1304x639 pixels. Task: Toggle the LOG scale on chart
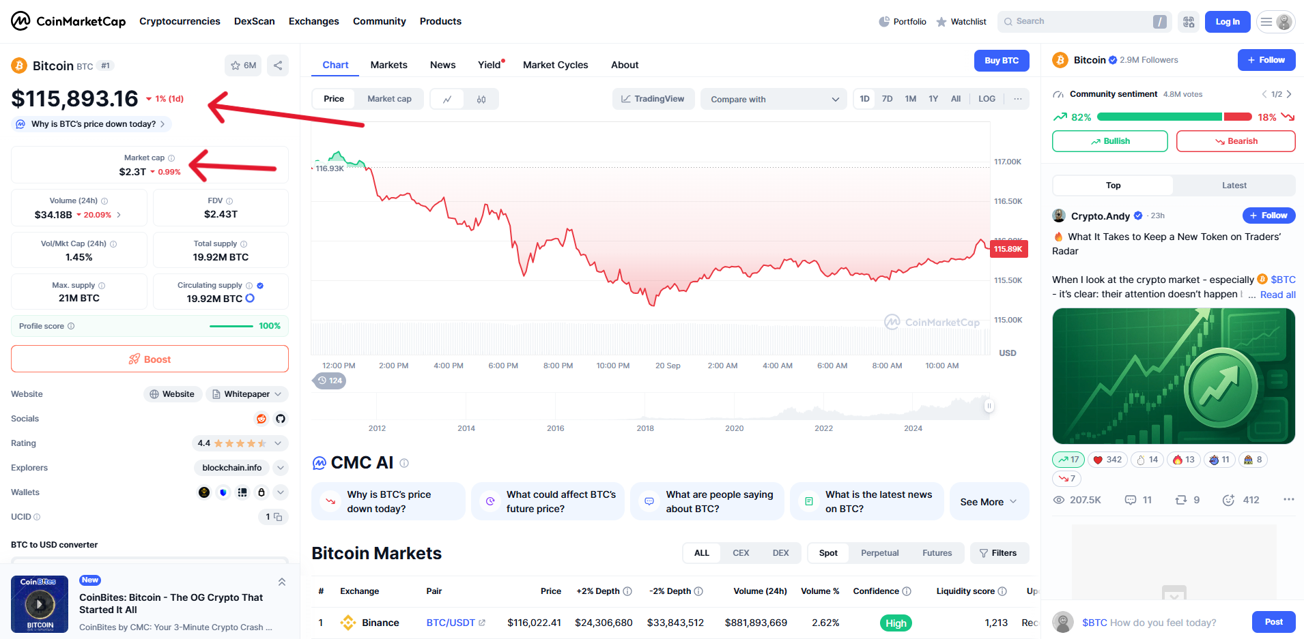click(x=987, y=99)
